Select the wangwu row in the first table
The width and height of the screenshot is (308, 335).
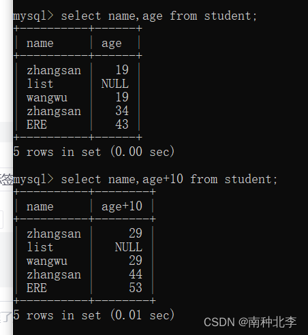(78, 97)
